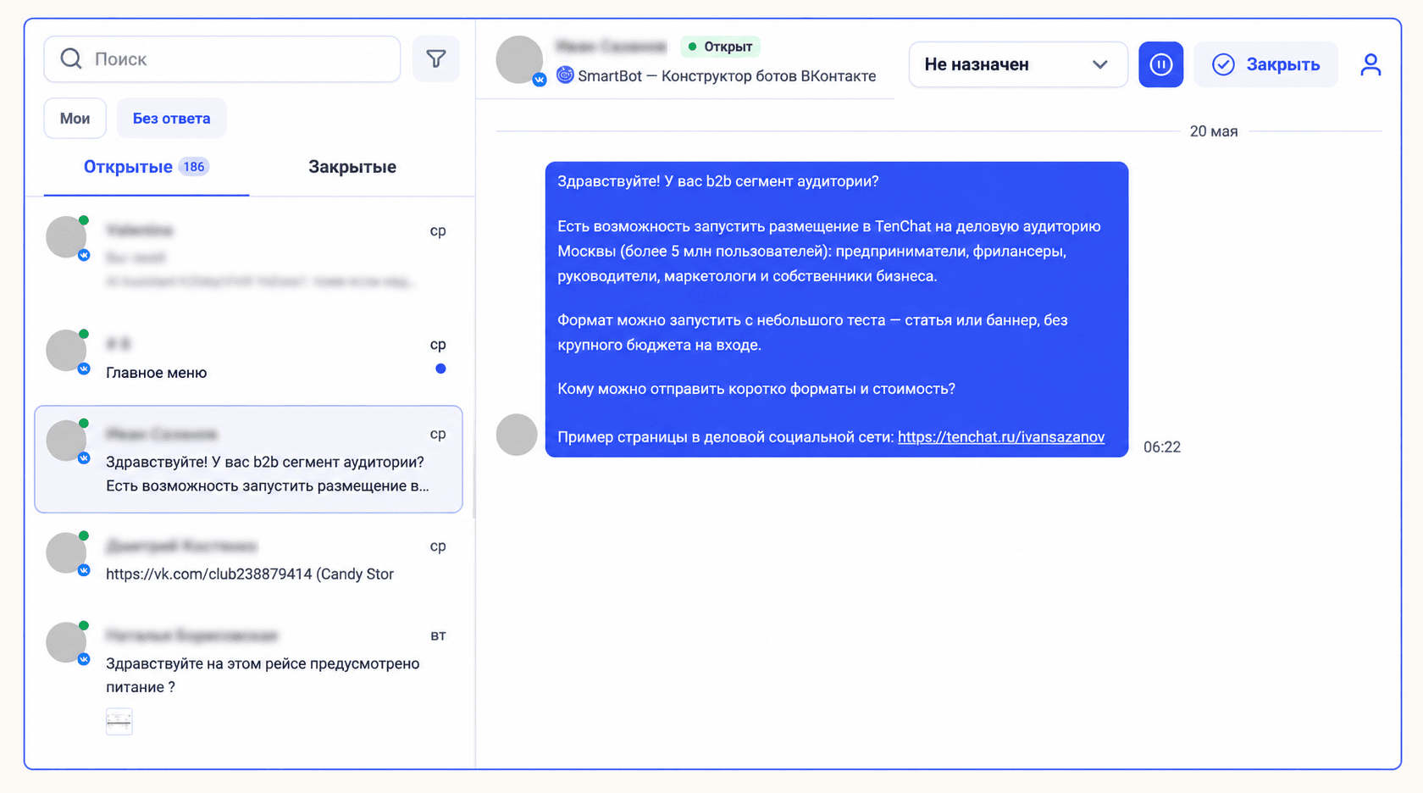Click the avatar of the Главное меню conversation
The image size is (1423, 793).
point(66,351)
